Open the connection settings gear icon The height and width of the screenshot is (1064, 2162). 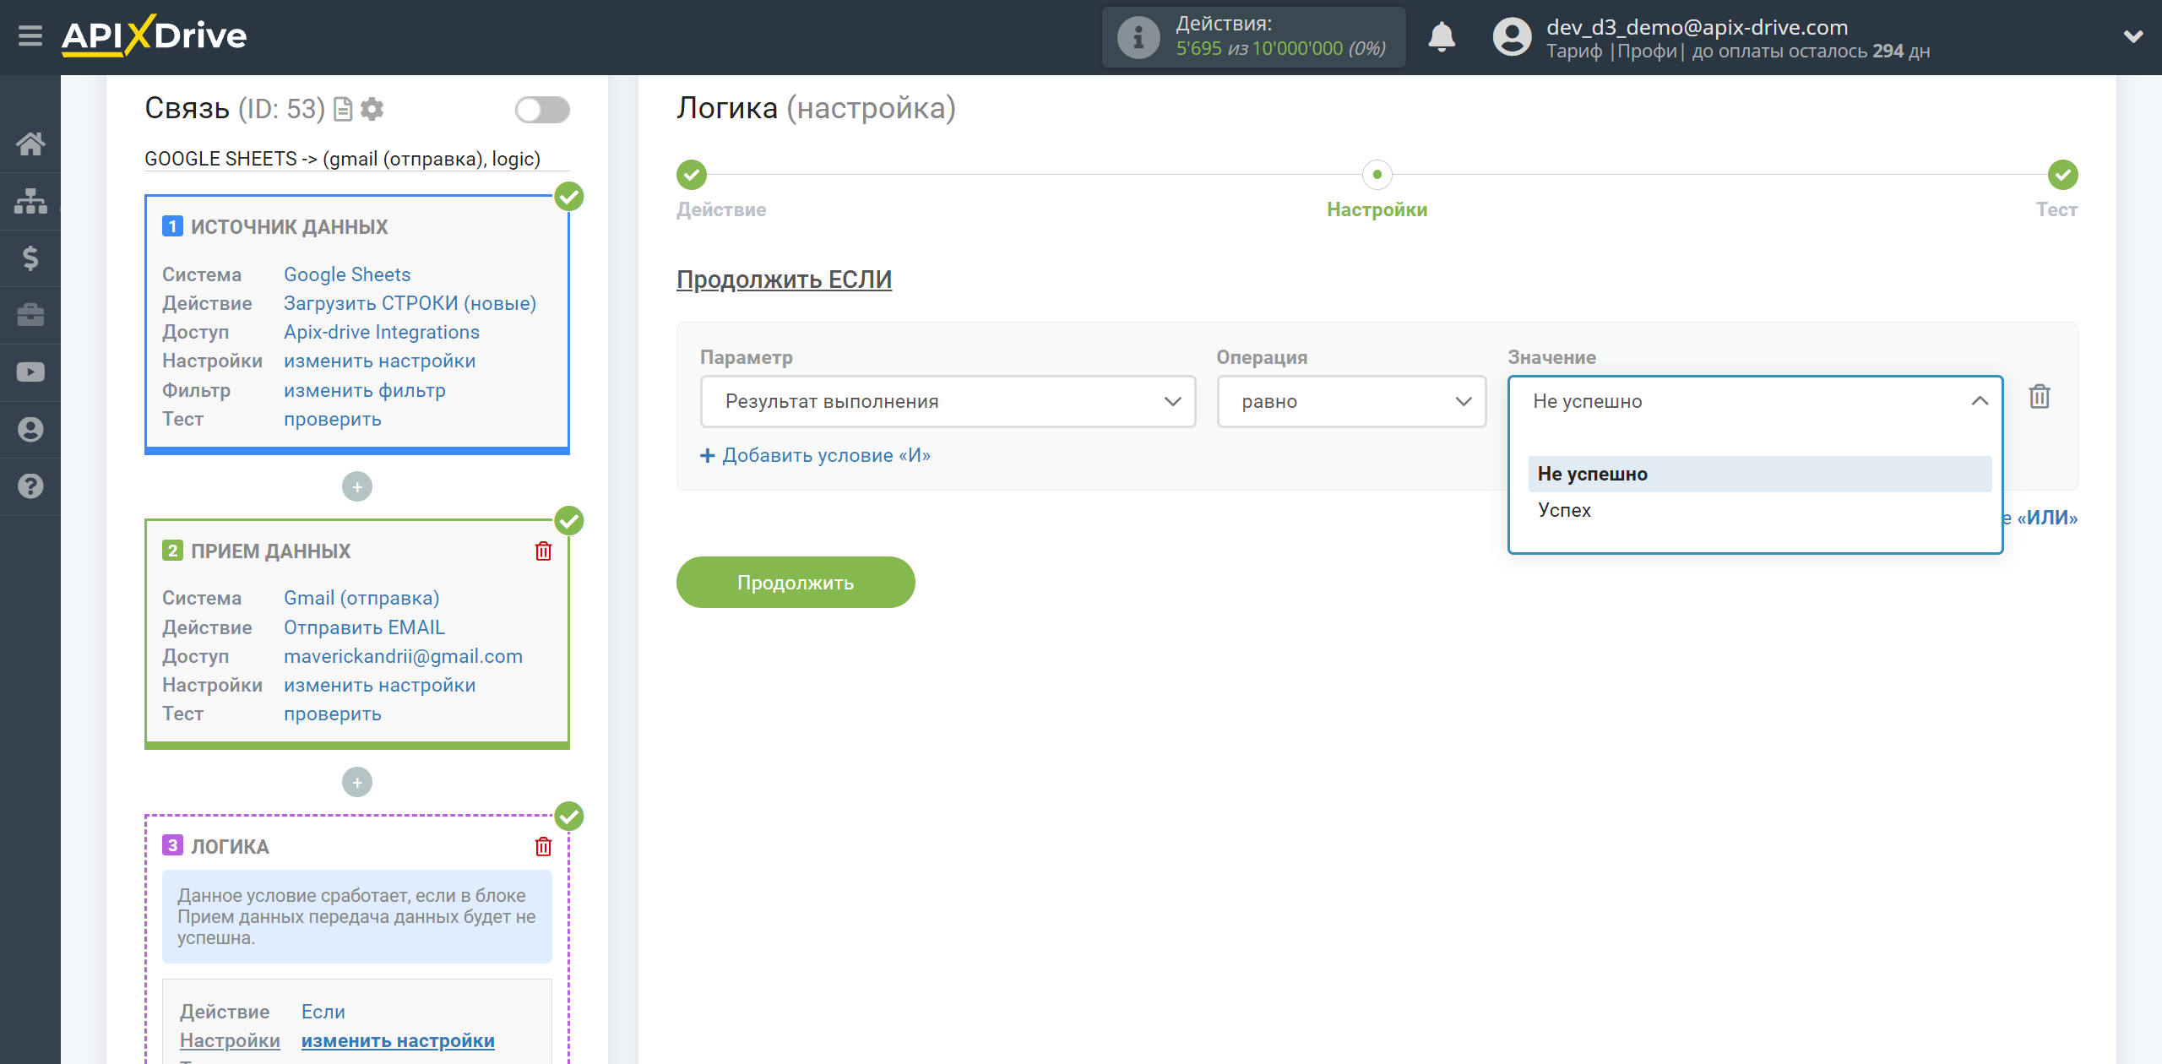(372, 110)
